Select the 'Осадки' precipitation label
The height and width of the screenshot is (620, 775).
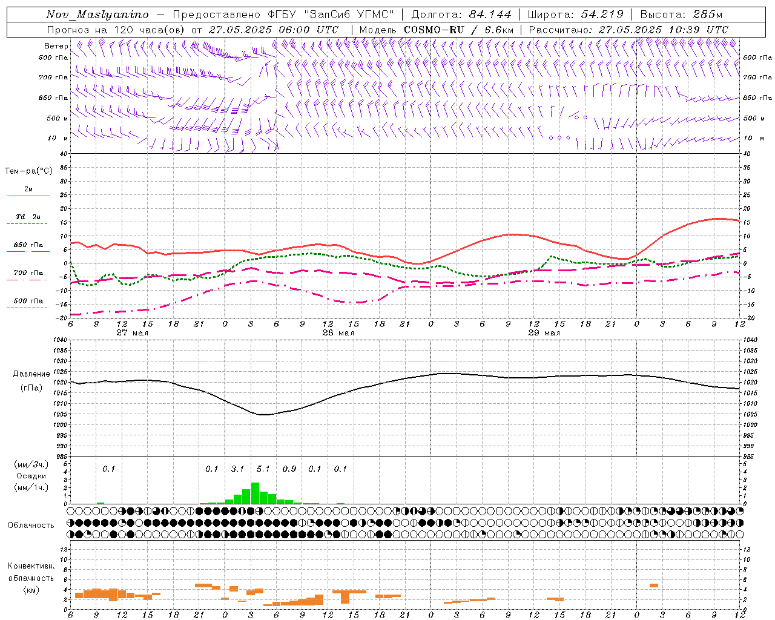[31, 476]
